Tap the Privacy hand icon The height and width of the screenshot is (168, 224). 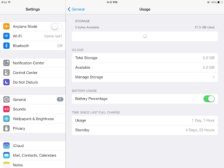(x=6, y=128)
